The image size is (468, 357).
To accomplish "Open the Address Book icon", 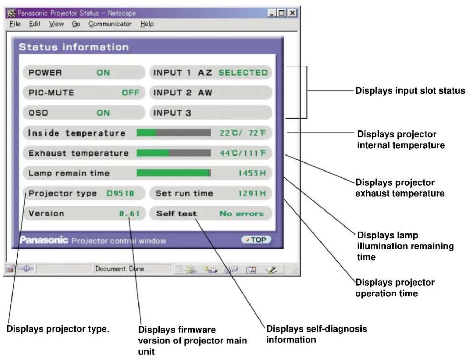I will [x=251, y=269].
